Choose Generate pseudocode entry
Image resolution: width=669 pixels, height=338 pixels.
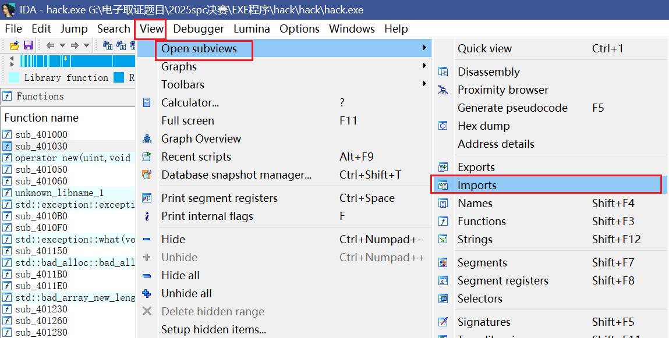point(512,108)
